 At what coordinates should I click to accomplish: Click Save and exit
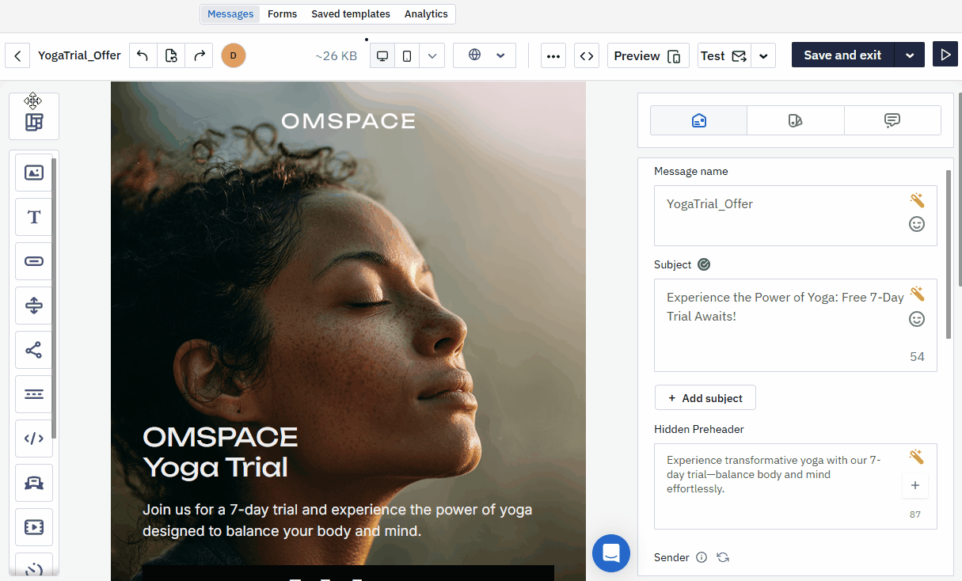click(x=842, y=55)
